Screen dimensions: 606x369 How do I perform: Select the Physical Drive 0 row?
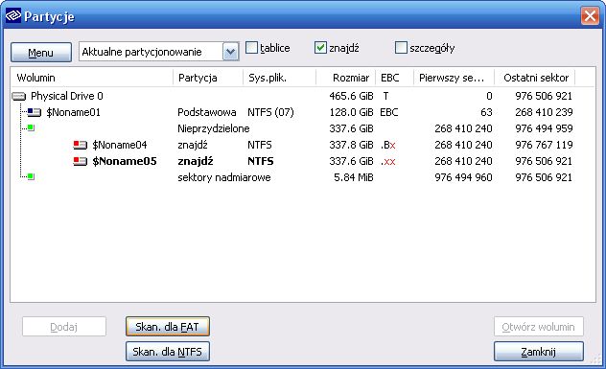point(292,96)
